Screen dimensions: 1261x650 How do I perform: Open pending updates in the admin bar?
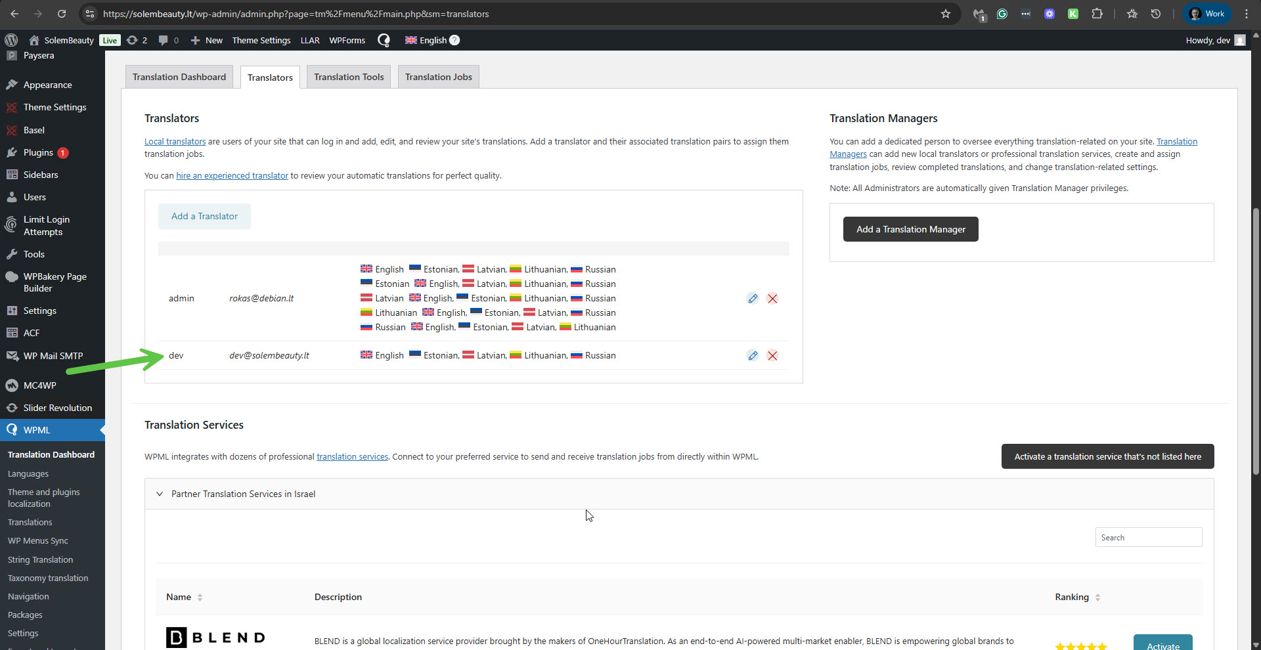pyautogui.click(x=137, y=40)
